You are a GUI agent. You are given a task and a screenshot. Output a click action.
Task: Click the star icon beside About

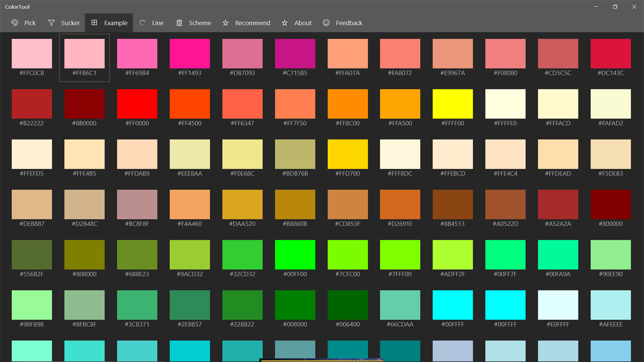(284, 23)
